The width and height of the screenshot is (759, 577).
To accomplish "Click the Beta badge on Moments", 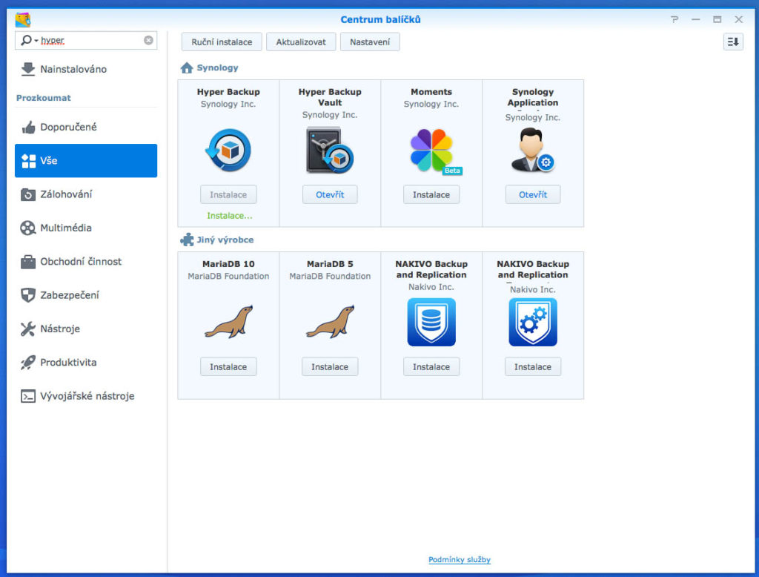I will (453, 171).
